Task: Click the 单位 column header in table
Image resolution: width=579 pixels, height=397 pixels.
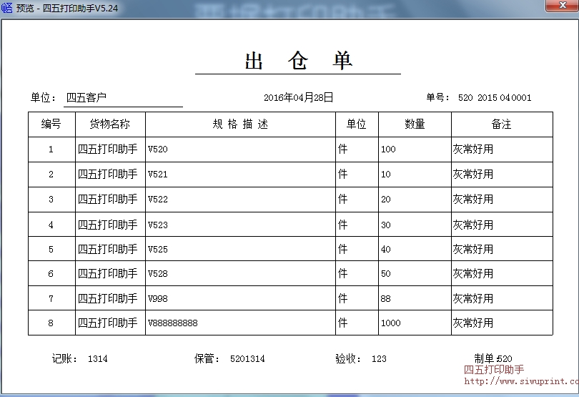Action: [357, 124]
